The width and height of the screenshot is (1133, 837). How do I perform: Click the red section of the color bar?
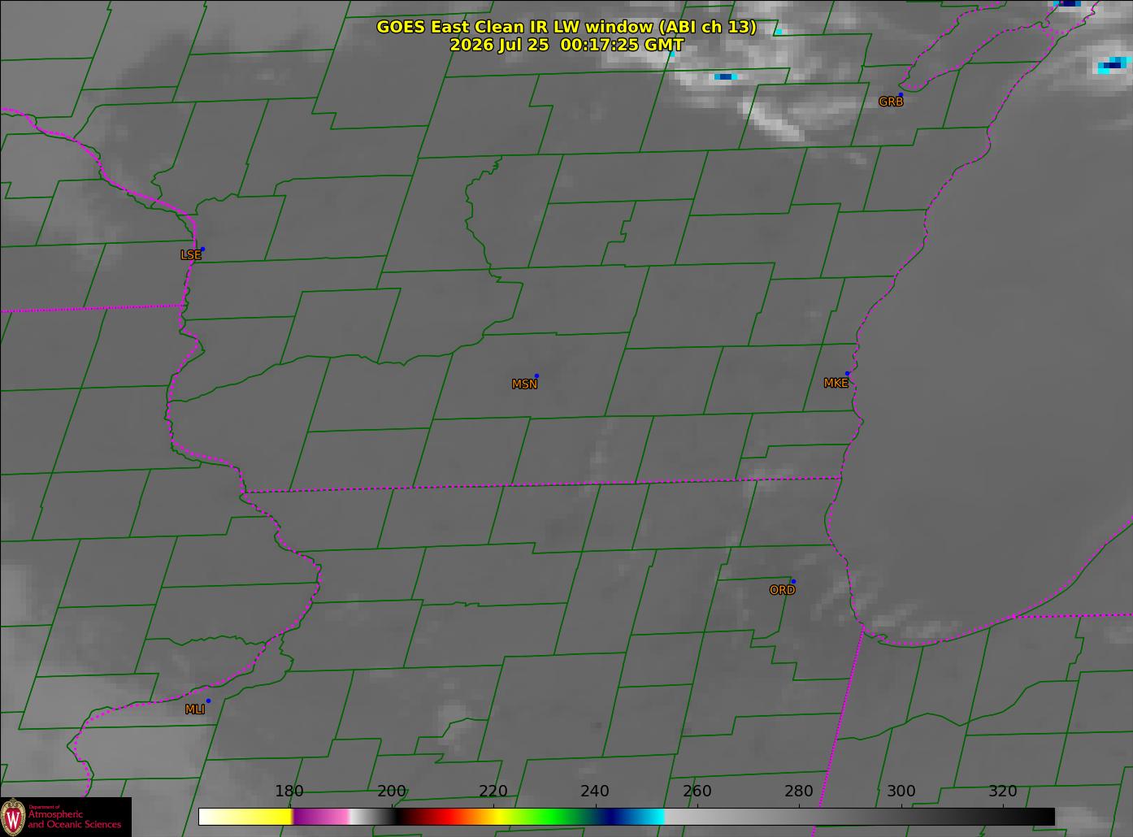pyautogui.click(x=439, y=816)
